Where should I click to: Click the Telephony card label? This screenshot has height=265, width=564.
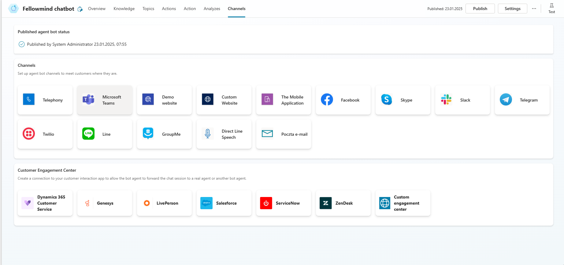click(53, 100)
